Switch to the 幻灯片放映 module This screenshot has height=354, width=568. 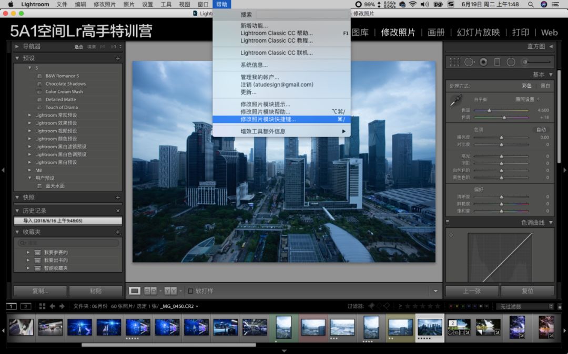click(x=478, y=33)
